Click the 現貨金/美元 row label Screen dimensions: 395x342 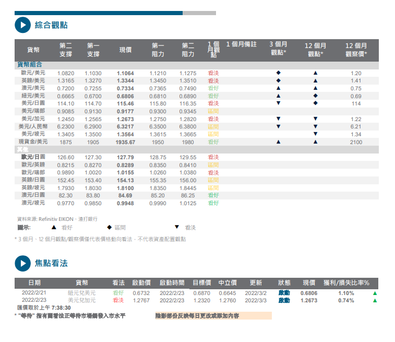coord(33,141)
